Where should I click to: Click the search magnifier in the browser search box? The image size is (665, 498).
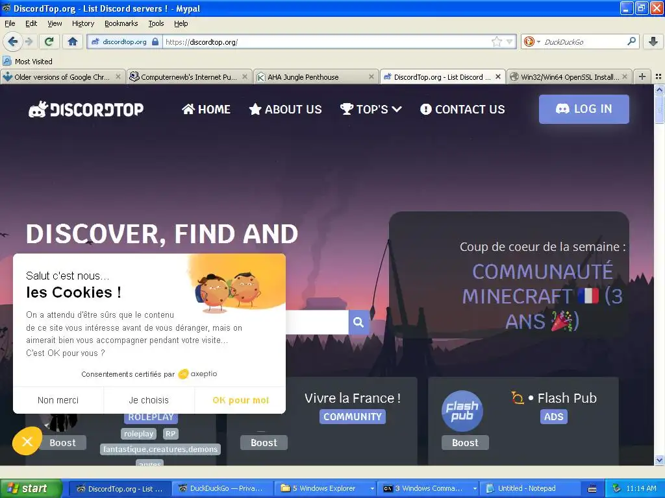[631, 41]
